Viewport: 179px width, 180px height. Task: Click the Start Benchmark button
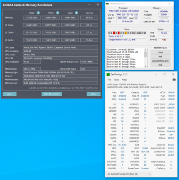pyautogui.click(x=51, y=94)
